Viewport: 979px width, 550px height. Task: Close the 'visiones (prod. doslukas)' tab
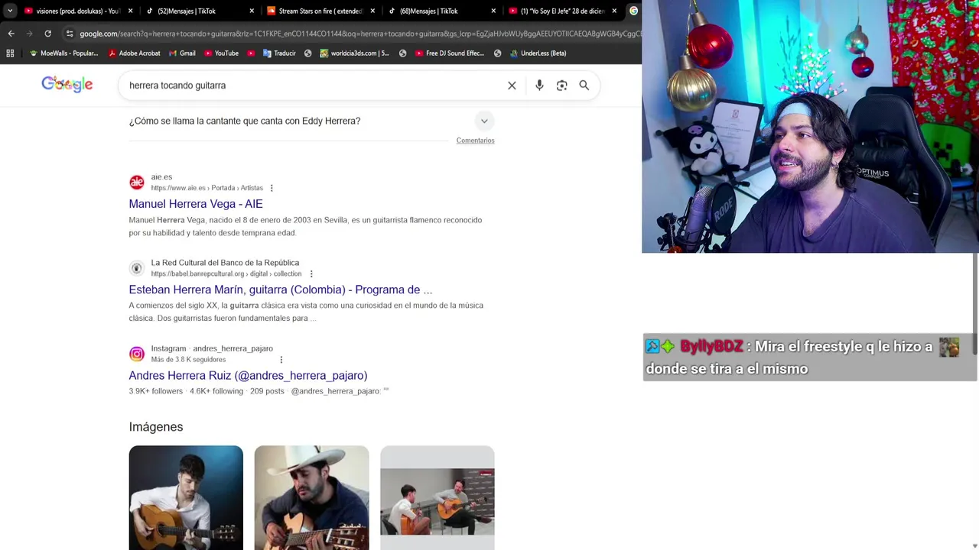pos(130,11)
